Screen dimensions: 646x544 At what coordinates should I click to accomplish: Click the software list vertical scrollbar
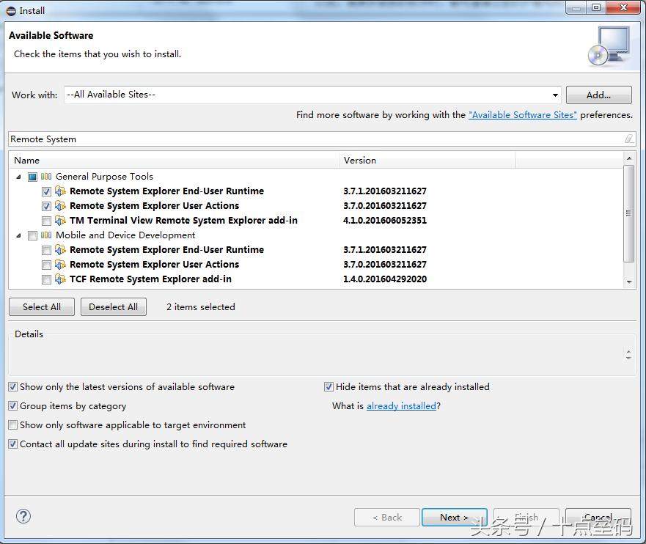click(628, 213)
